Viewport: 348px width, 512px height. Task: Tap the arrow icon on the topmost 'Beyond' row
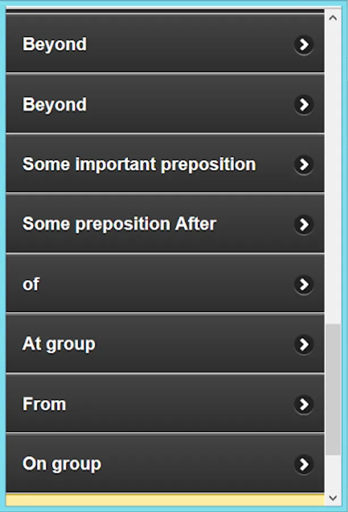(304, 44)
